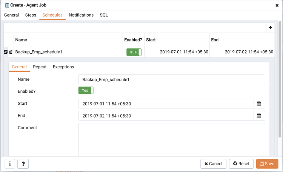Open the Notifications tab
Screen dimensions: 283x172
pos(81,15)
